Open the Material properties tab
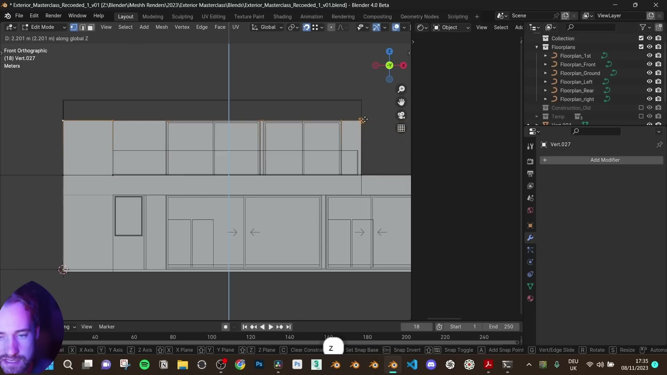667x375 pixels. click(x=530, y=299)
